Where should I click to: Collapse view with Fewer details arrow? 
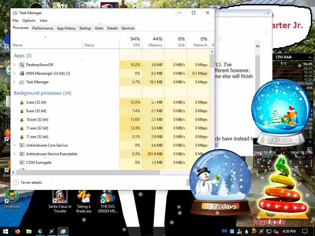click(x=16, y=183)
